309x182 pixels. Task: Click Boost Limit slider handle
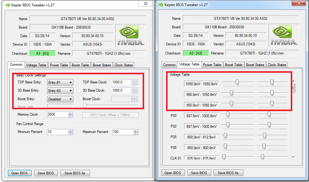(85, 106)
